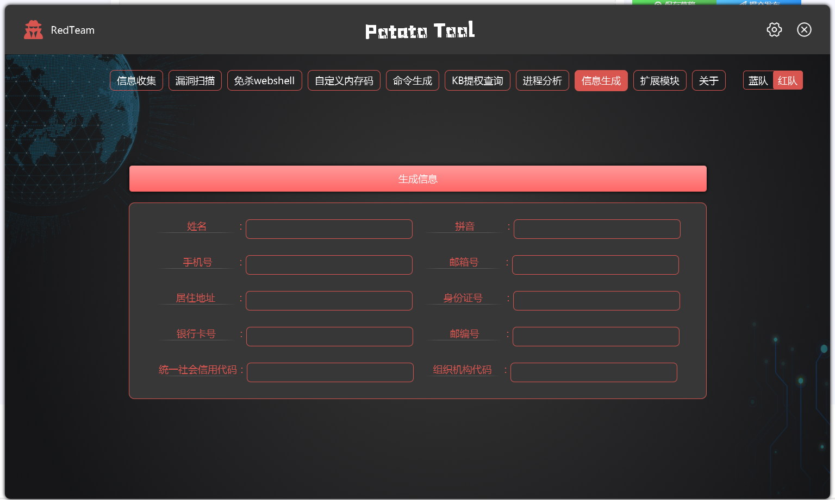Image resolution: width=835 pixels, height=500 pixels.
Task: Switch to the 漏洞扫描 tab
Action: click(x=195, y=81)
